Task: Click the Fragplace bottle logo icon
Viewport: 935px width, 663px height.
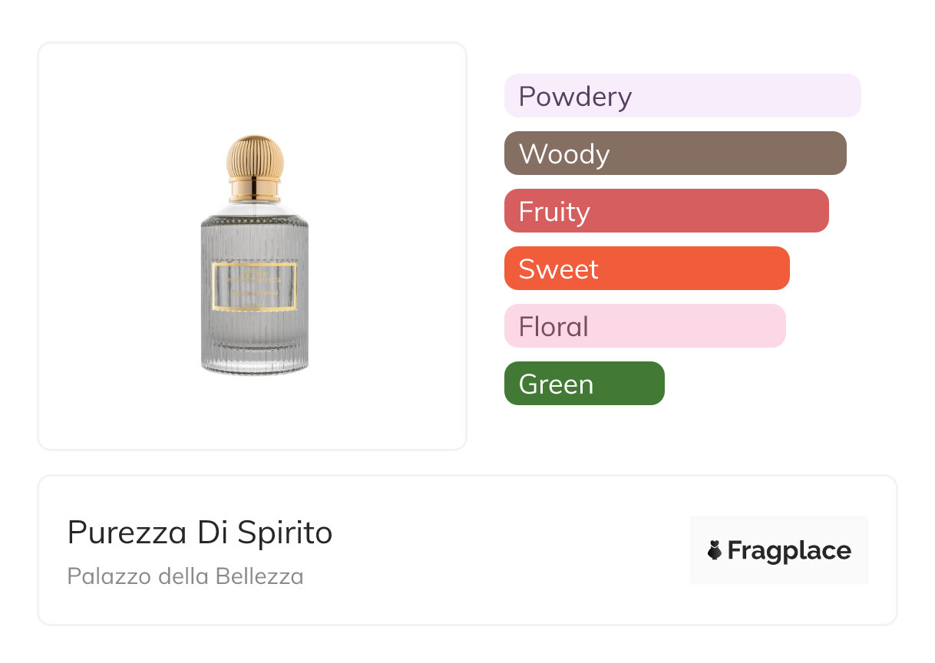Action: pos(715,550)
